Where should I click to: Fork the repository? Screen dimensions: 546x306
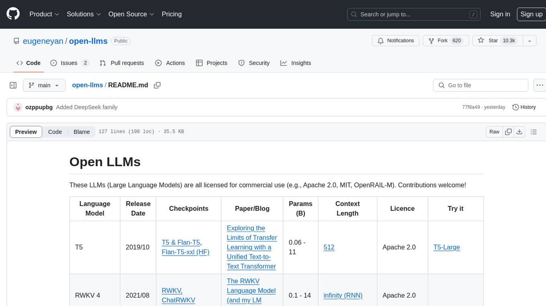(x=446, y=41)
